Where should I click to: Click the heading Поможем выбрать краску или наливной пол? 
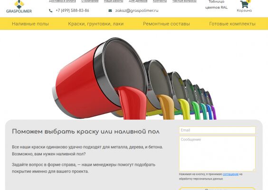coord(86,132)
